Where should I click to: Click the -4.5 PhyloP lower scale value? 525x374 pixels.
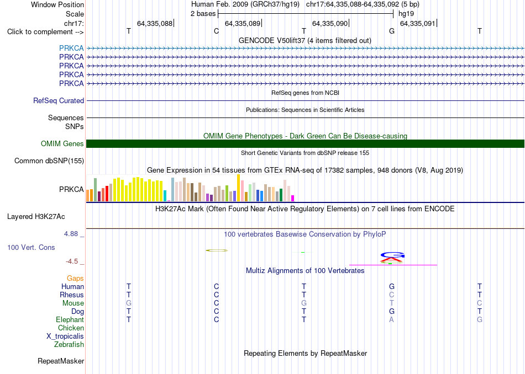72,261
